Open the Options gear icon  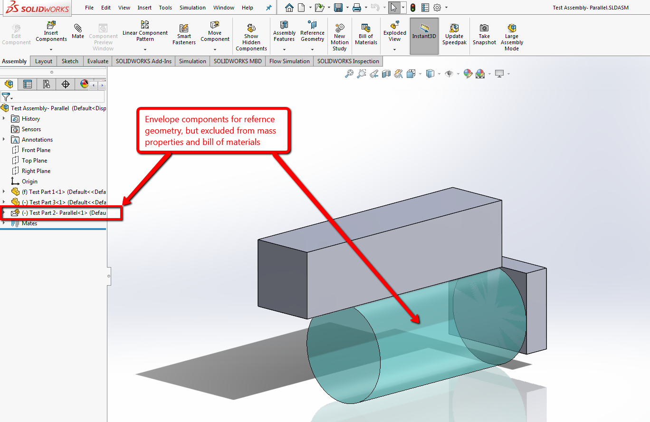tap(438, 8)
